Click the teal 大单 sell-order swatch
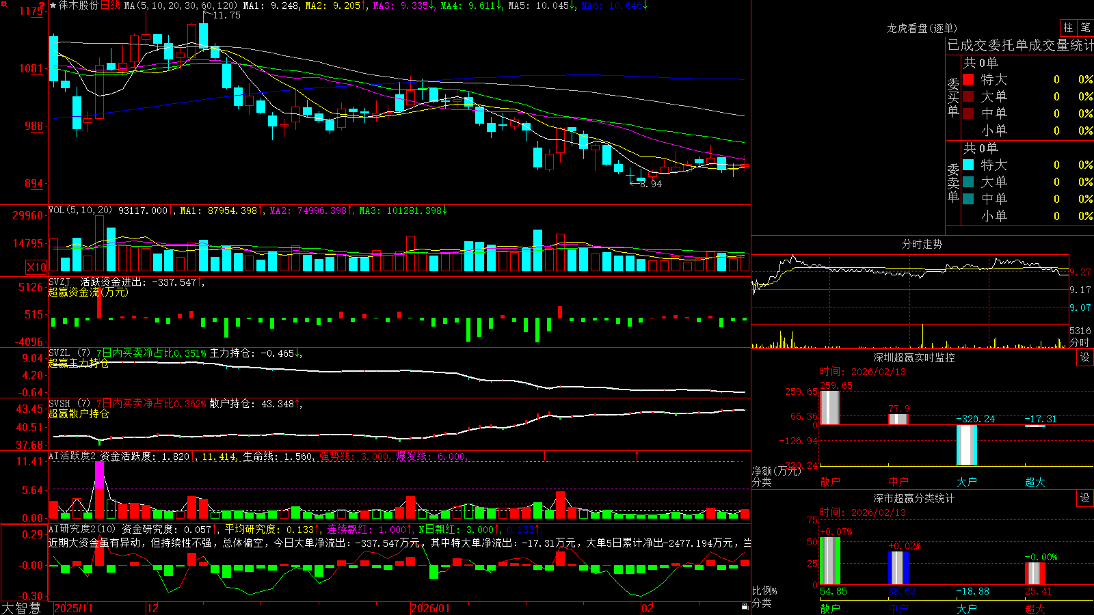The height and width of the screenshot is (615, 1094). point(968,182)
